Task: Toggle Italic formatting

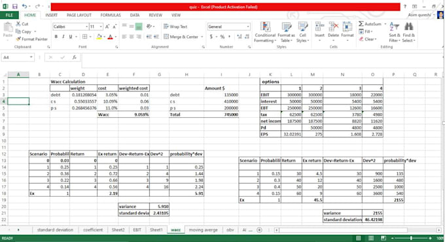Action: click(63, 37)
